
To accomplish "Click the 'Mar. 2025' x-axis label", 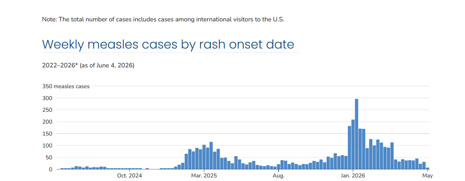I will coord(204,176).
